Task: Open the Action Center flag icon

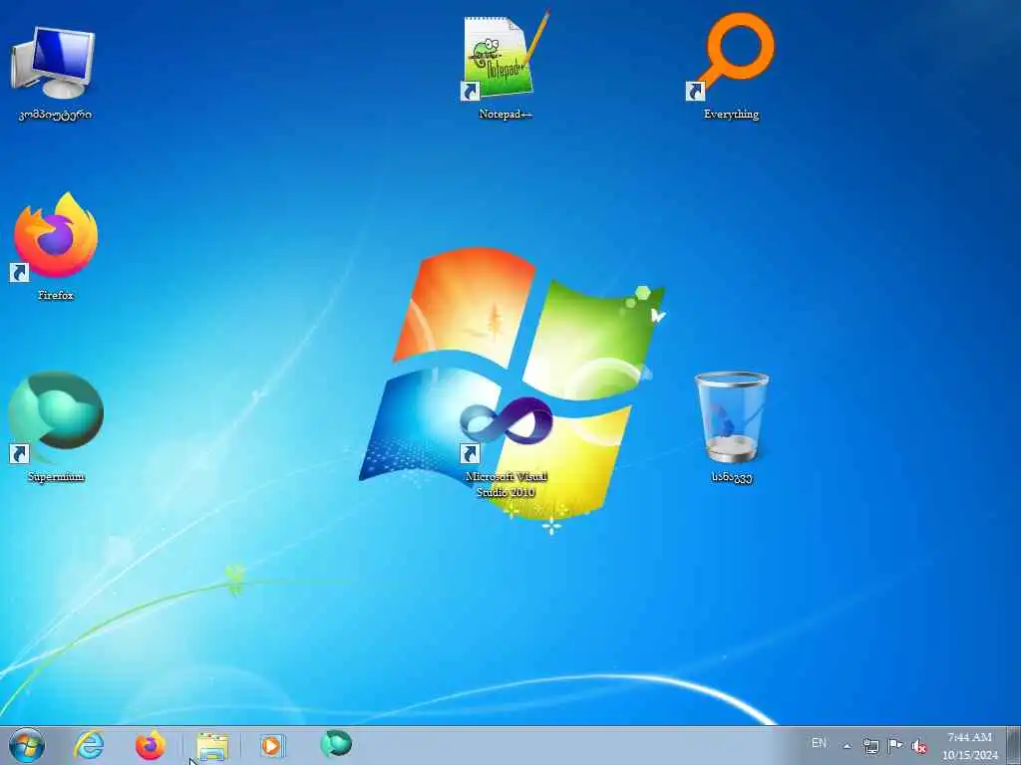Action: [895, 746]
